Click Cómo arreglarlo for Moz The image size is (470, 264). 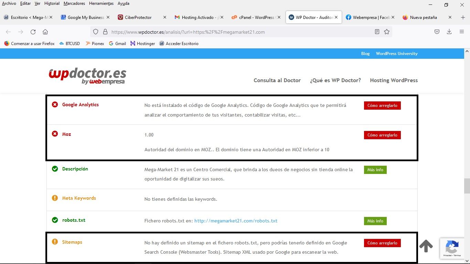point(382,135)
